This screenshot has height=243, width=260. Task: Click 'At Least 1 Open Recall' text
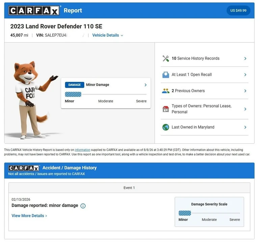pos(191,75)
